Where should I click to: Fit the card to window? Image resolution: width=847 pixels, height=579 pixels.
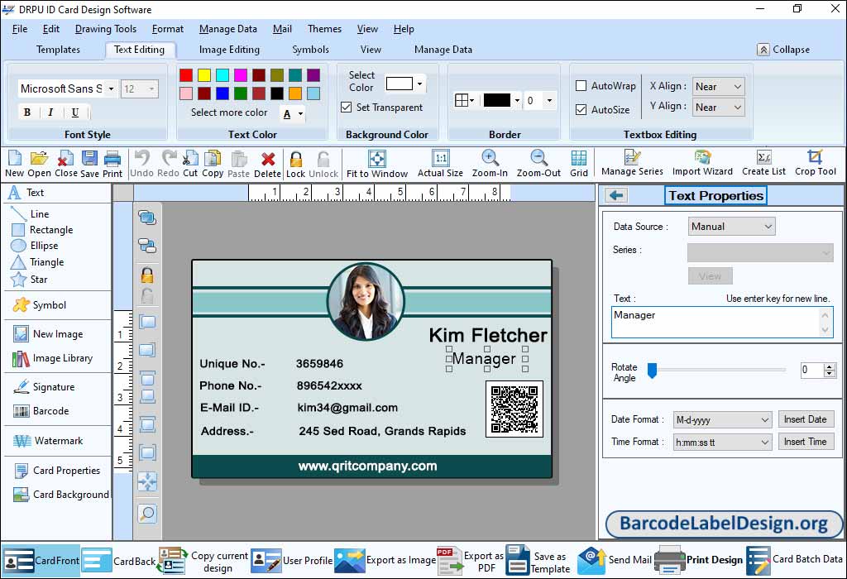(x=377, y=164)
